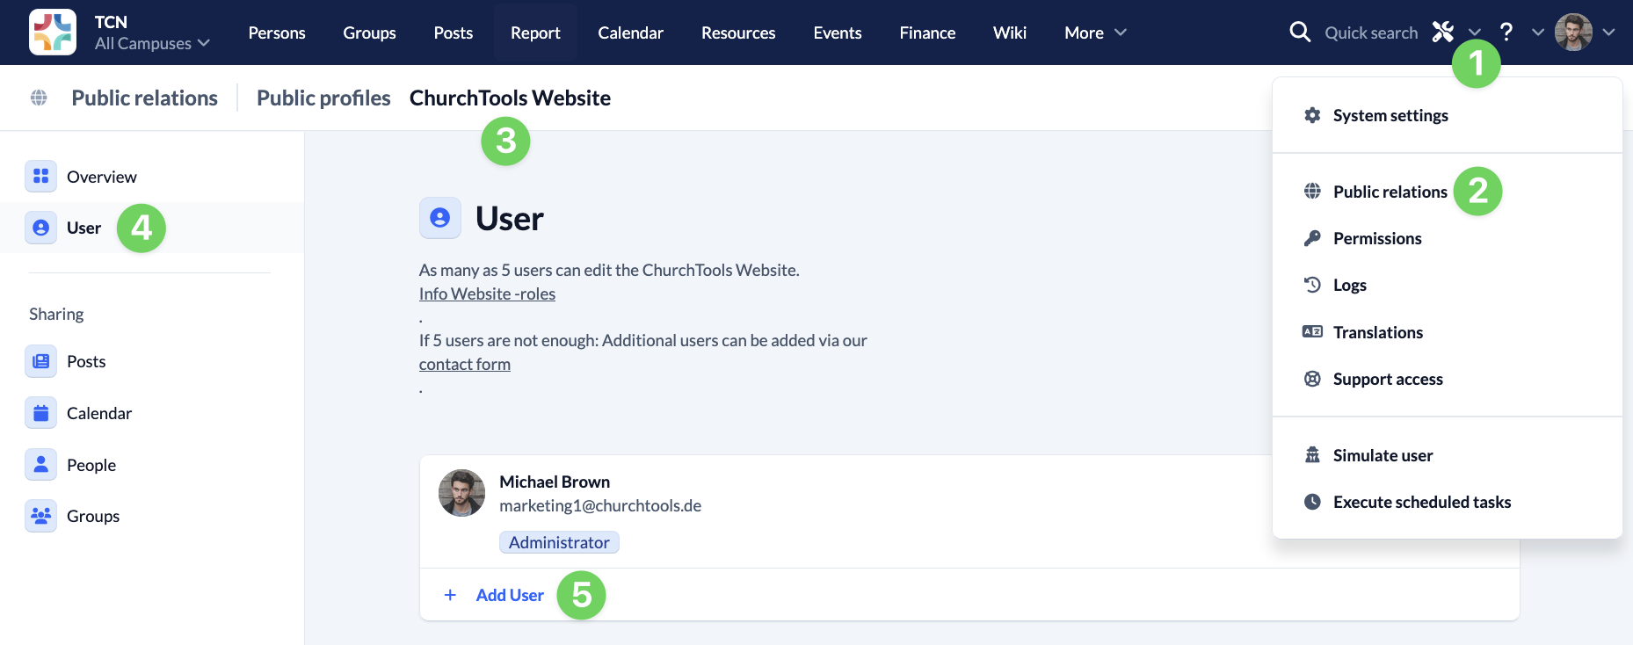Click the ChurchTools logo icon

click(52, 33)
